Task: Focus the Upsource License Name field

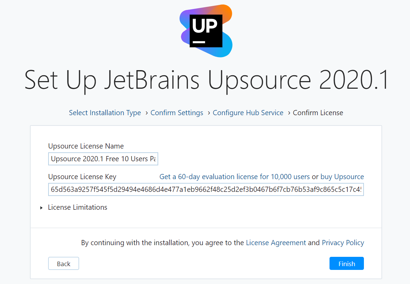Action: [103, 159]
